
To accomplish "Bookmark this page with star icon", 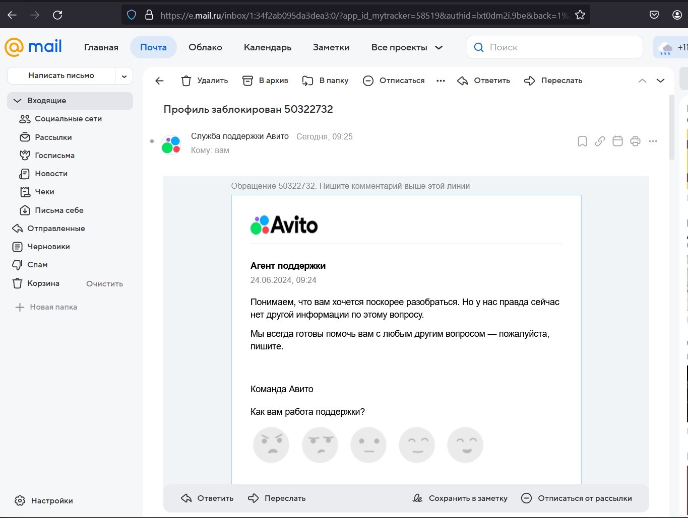I will point(580,15).
